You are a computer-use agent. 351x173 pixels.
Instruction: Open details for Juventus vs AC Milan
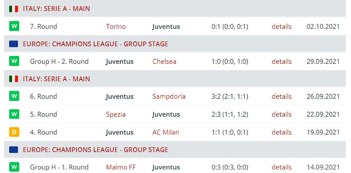pos(282,132)
